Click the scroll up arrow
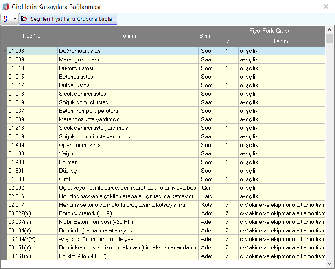Viewport: 335px width, 269px height. click(329, 30)
